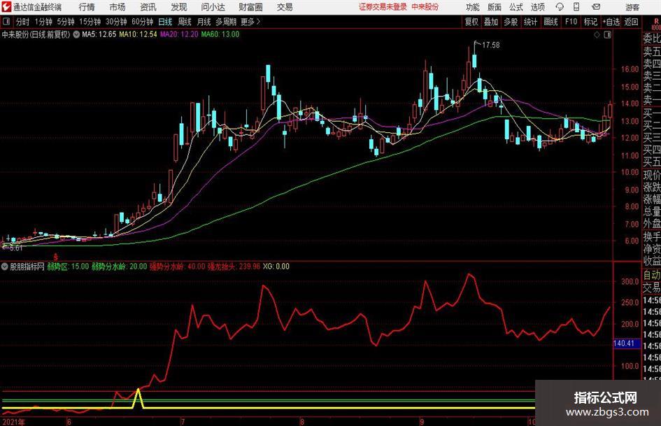Image resolution: width=661 pixels, height=426 pixels.
Task: Click the red 中来股份 title link
Action: pyautogui.click(x=425, y=7)
